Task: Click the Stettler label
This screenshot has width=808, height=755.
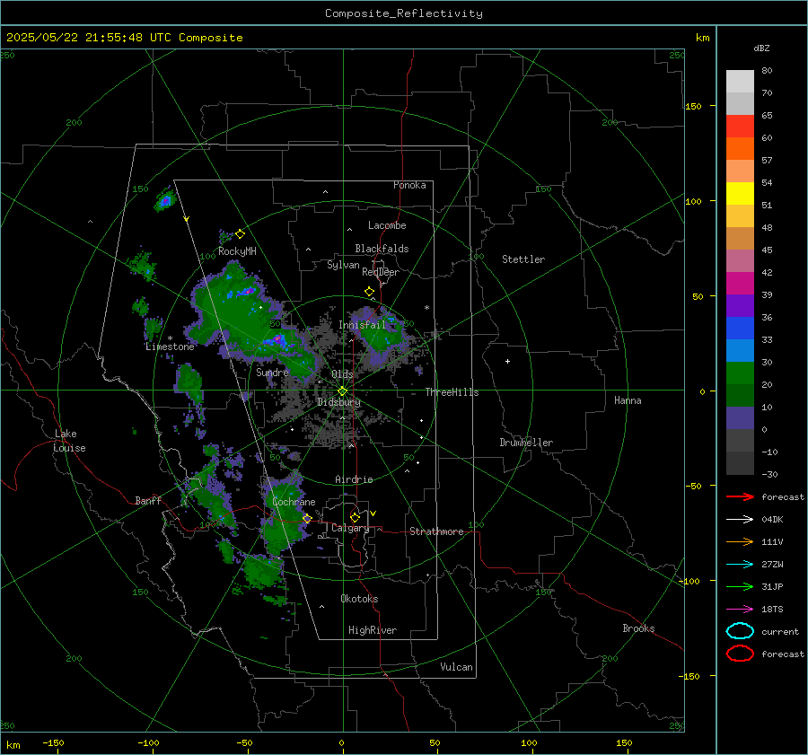Action: coord(523,259)
